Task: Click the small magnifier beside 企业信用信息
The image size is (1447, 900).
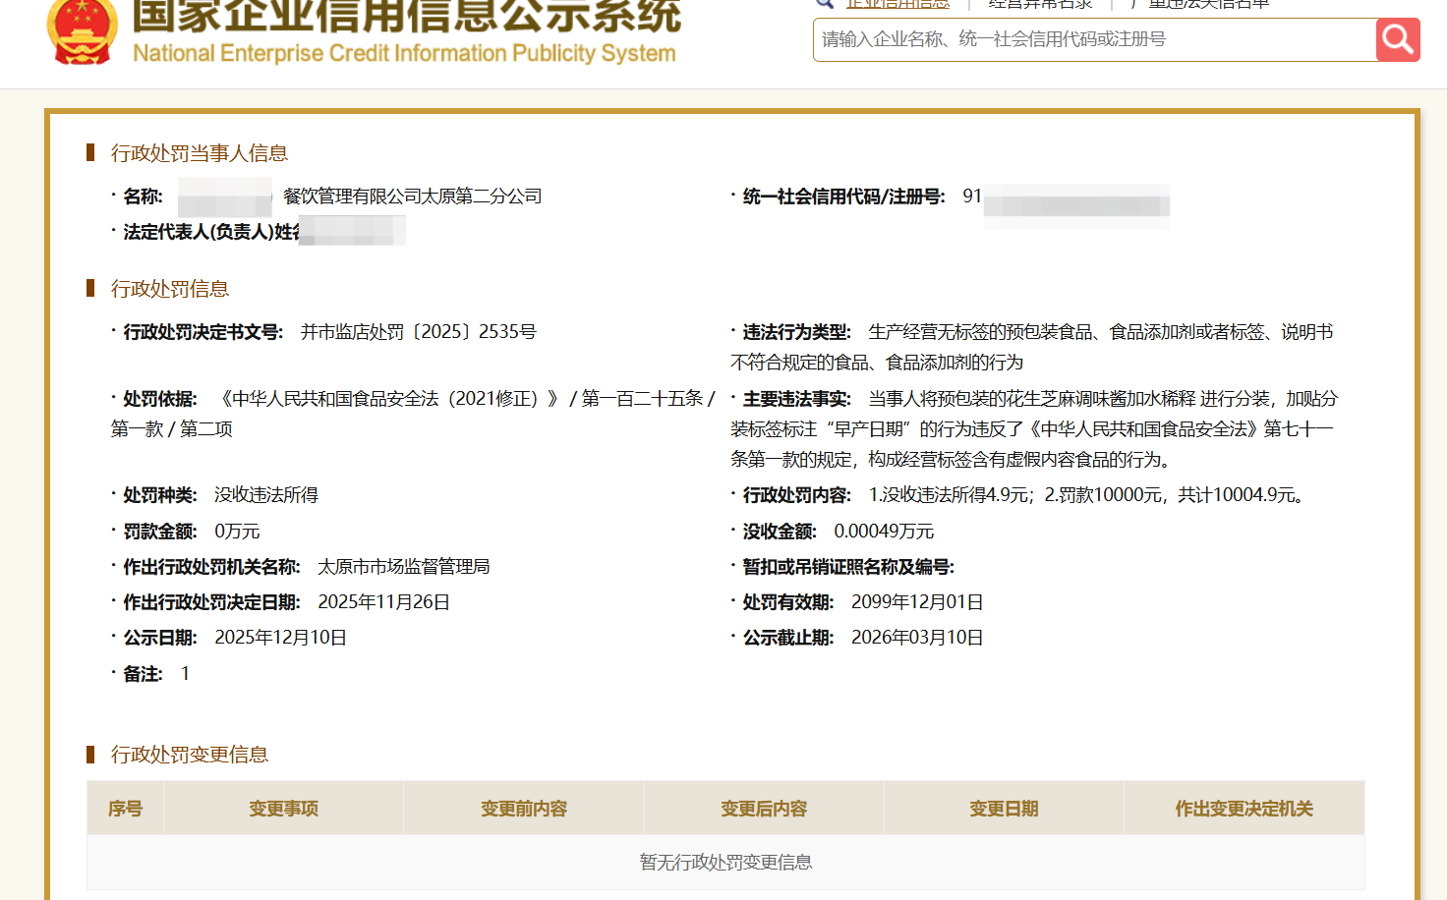Action: click(824, 5)
